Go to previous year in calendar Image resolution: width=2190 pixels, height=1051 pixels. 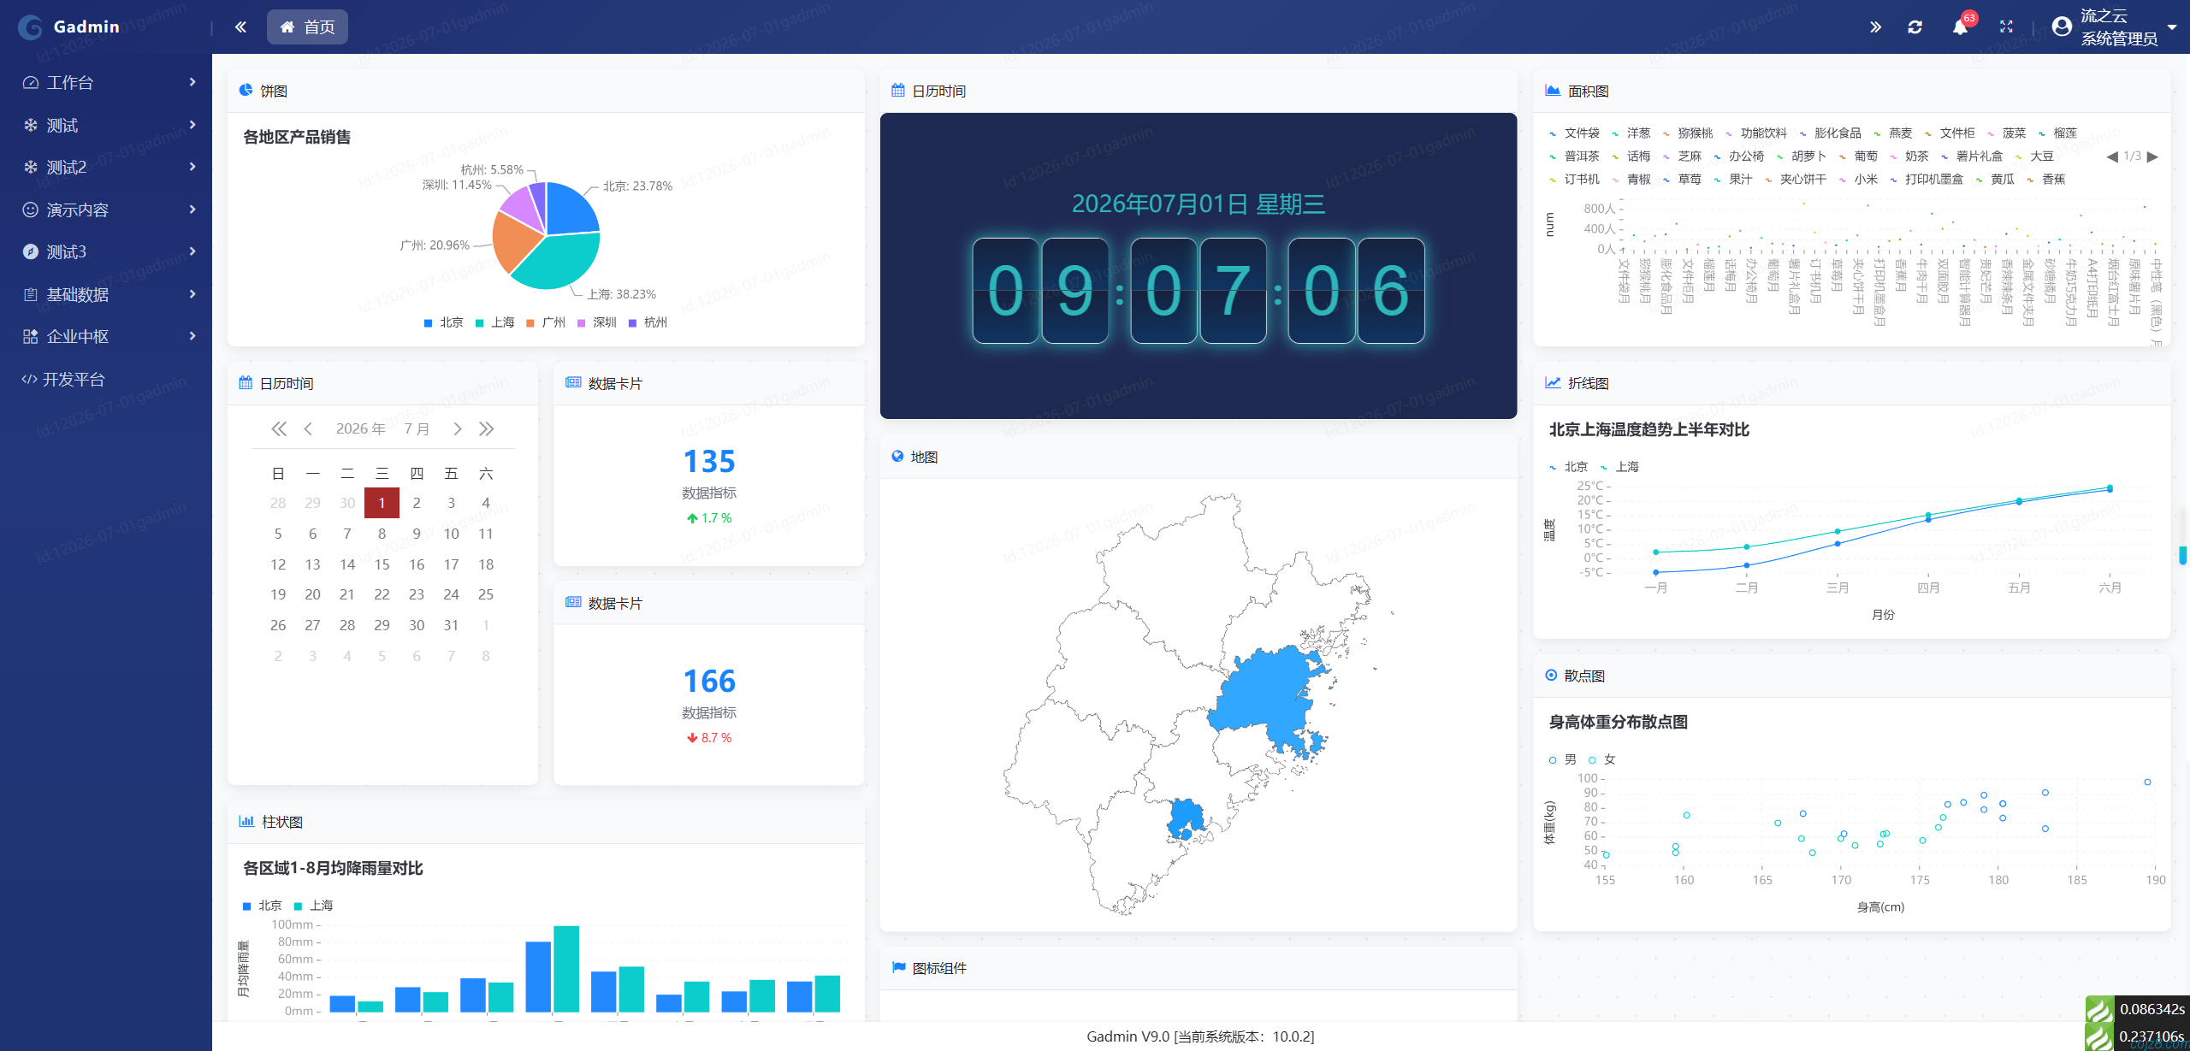coord(279,429)
